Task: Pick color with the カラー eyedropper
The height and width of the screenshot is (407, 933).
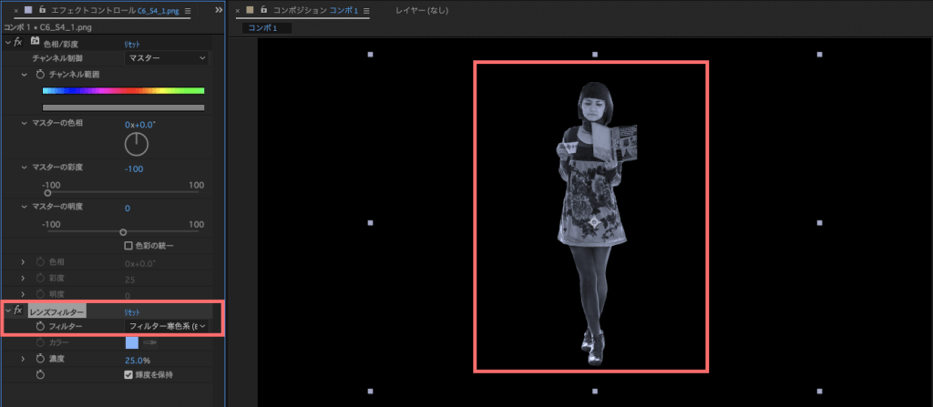Action: click(x=149, y=342)
